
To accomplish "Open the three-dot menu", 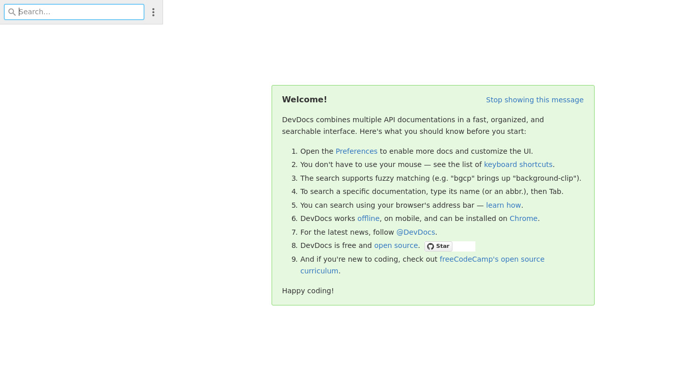I will click(x=153, y=12).
